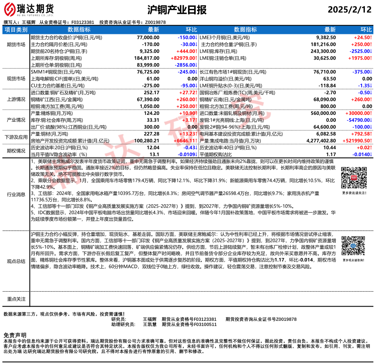Click the value 83,999.00
Image resolution: width=375 pixels, height=364 pixels.
[x=148, y=65]
